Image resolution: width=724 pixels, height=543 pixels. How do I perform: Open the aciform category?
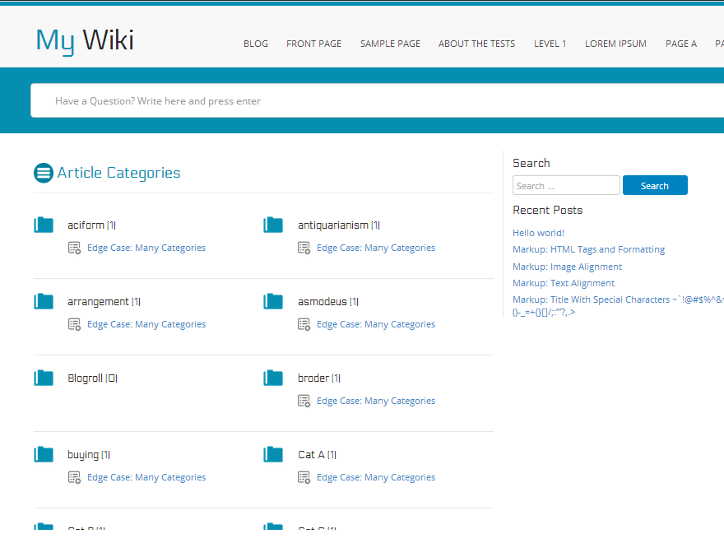click(x=91, y=225)
